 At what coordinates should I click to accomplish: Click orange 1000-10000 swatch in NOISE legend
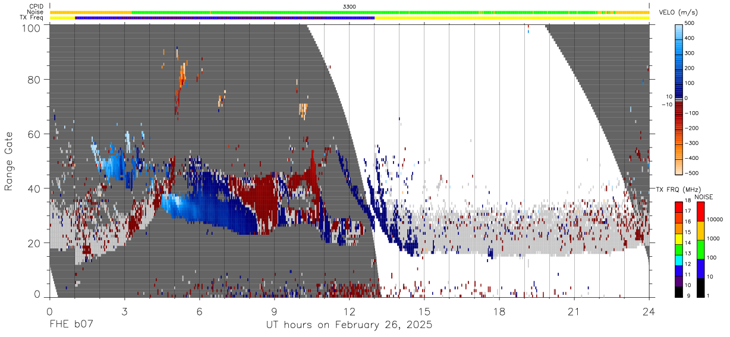point(701,231)
